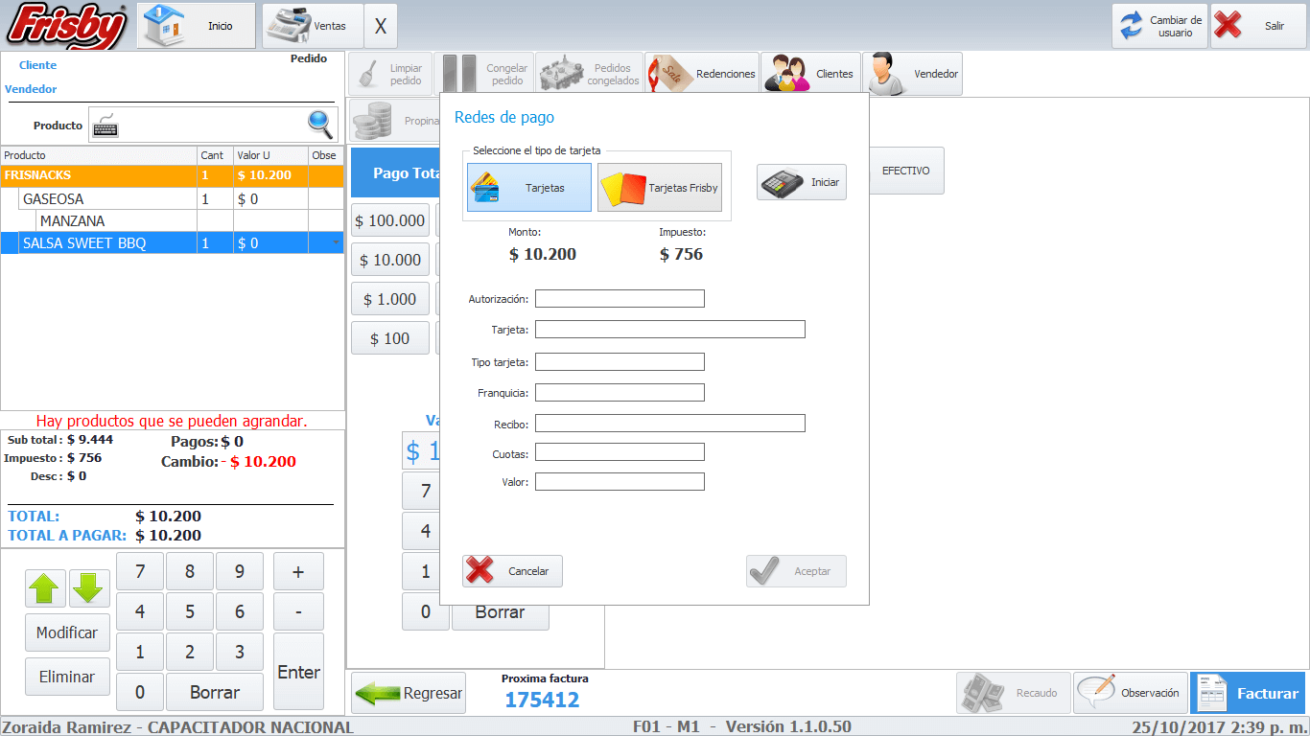Open Redenciones sale tag button
This screenshot has width=1310, height=736.
pyautogui.click(x=702, y=74)
